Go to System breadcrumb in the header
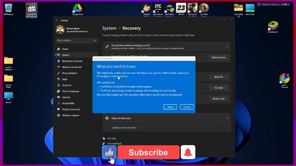This screenshot has height=166, width=296. pyautogui.click(x=109, y=28)
